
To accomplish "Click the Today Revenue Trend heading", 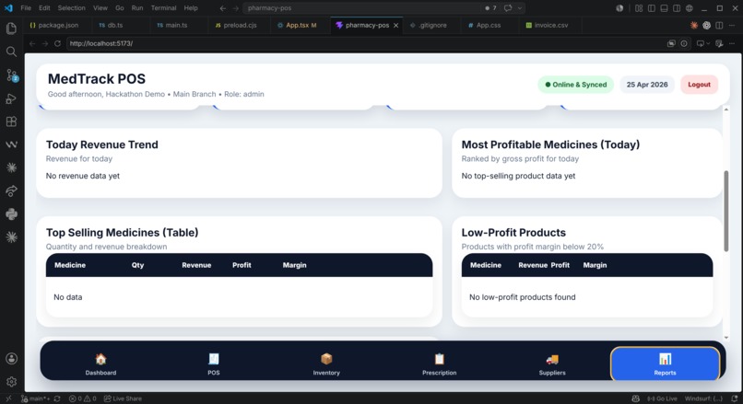I will 102,144.
